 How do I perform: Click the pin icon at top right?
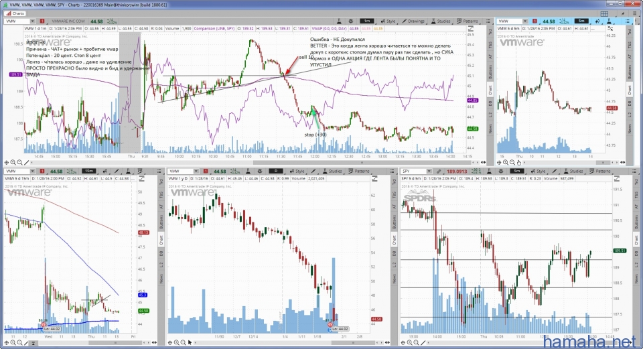[x=624, y=13]
